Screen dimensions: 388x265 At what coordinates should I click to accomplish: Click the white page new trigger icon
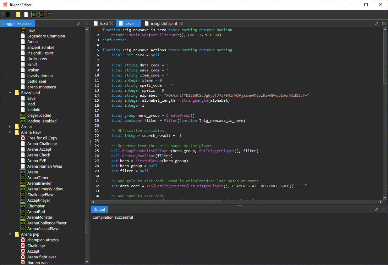point(26,14)
